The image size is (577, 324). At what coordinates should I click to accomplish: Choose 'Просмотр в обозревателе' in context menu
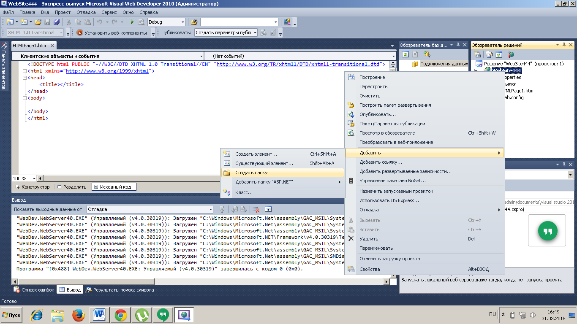tap(425, 133)
